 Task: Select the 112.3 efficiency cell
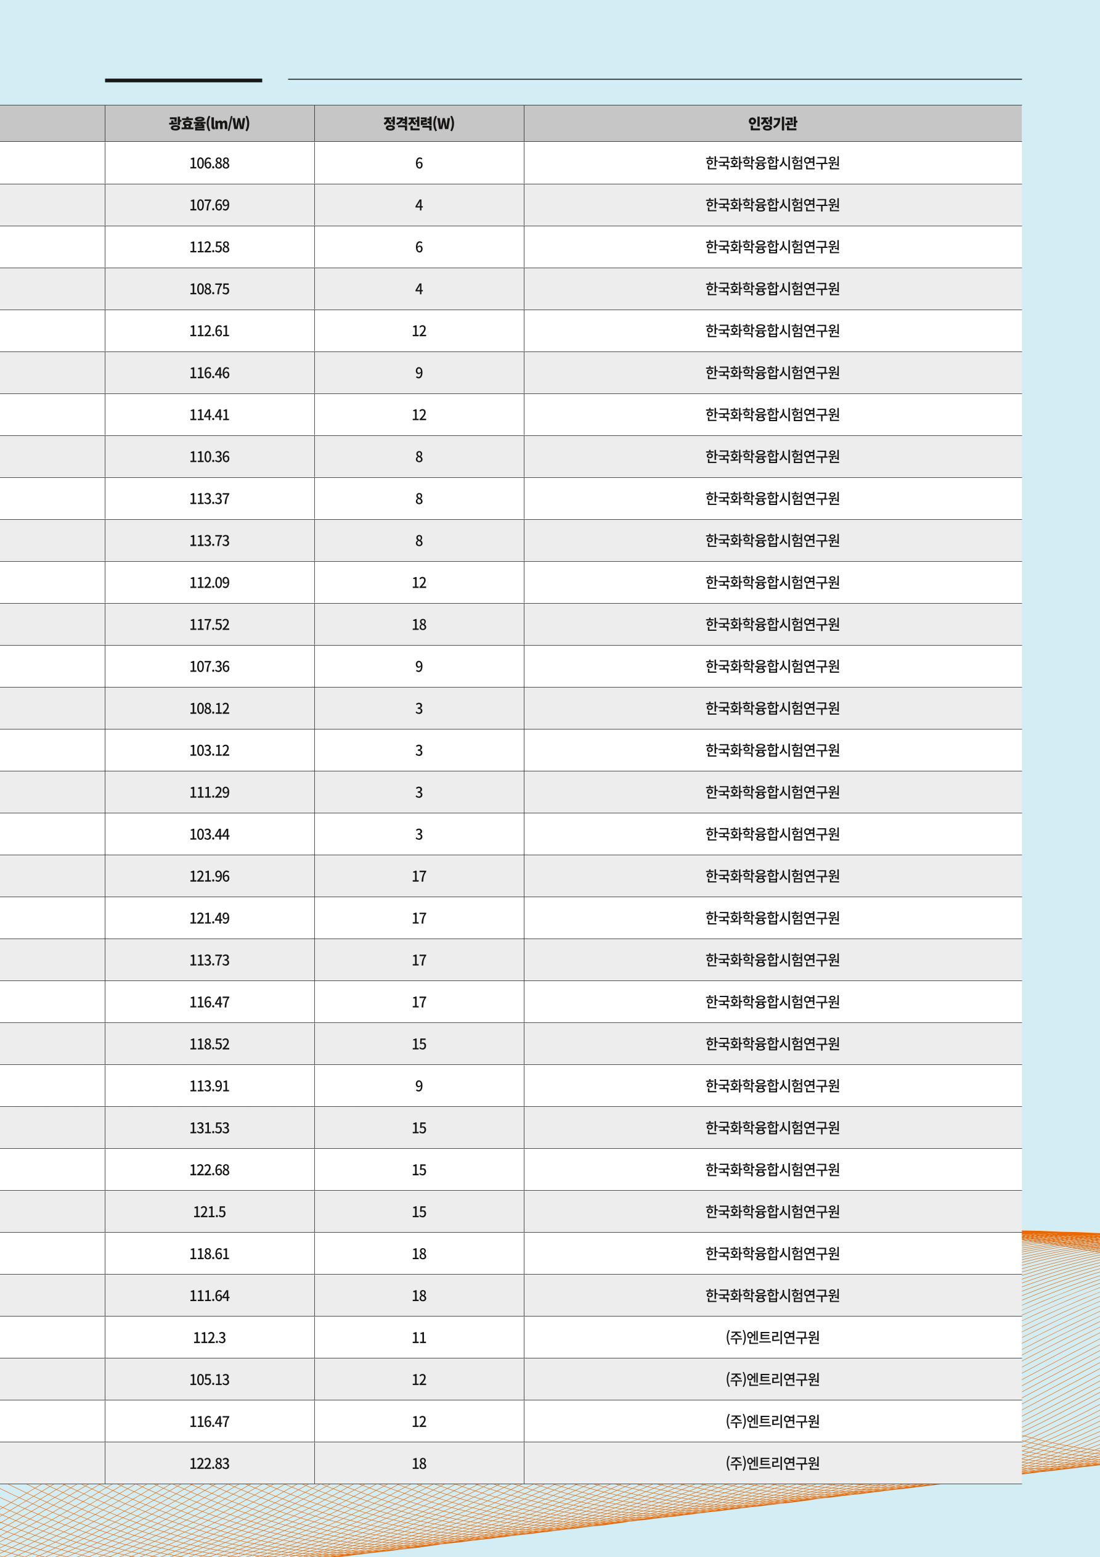[x=210, y=1337]
